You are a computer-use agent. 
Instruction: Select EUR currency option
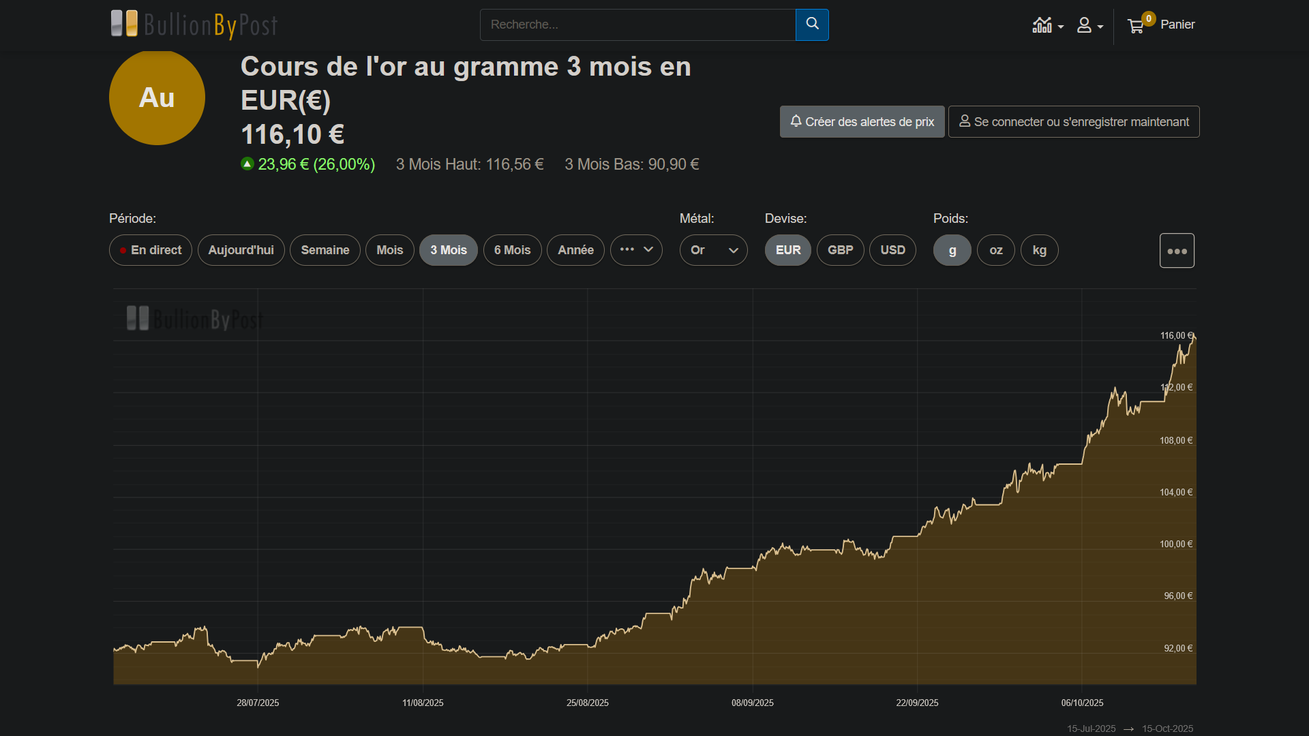click(787, 250)
